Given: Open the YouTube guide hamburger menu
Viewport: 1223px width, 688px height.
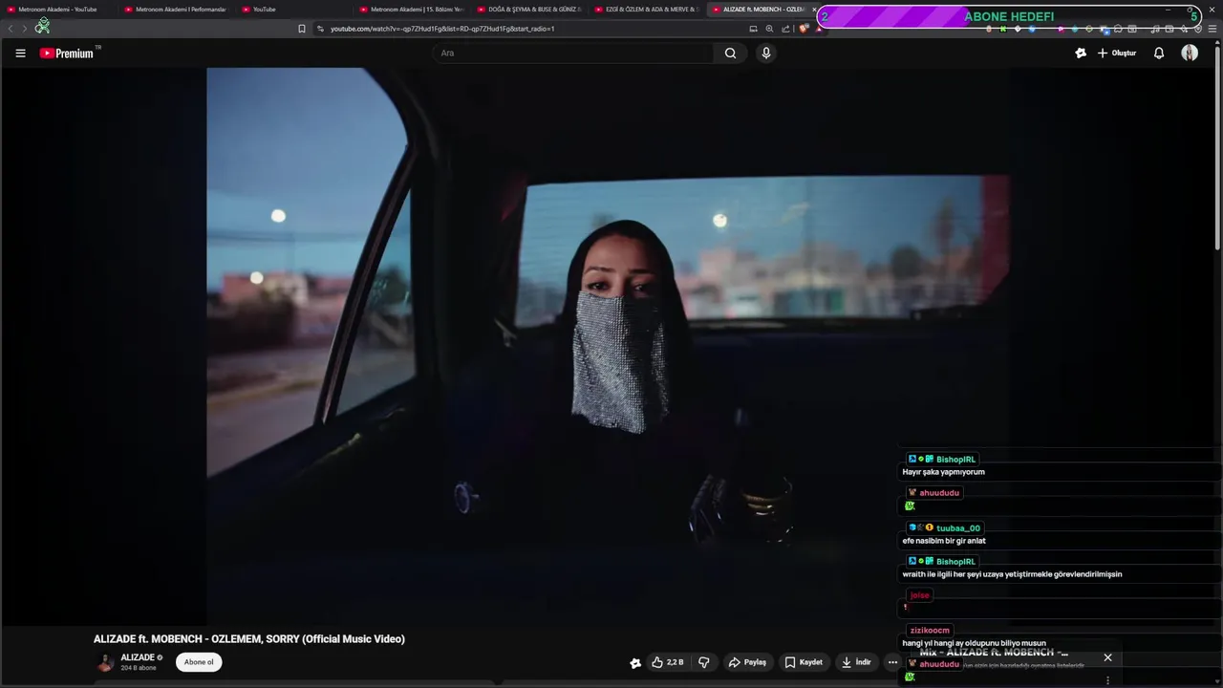Looking at the screenshot, I should (20, 54).
